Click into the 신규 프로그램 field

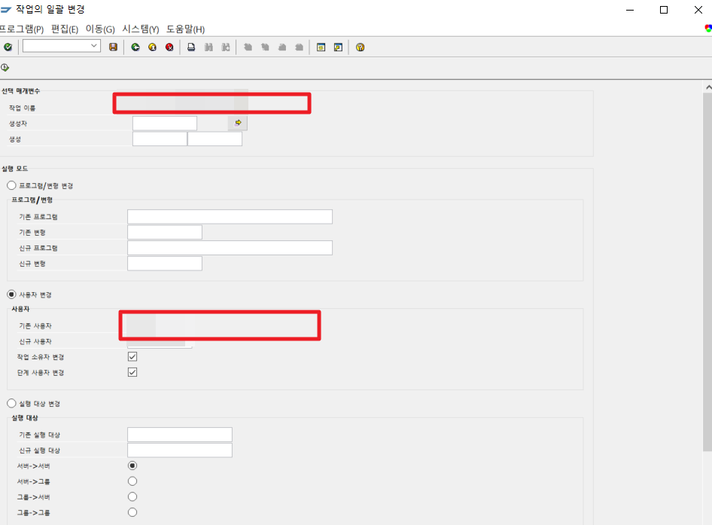point(230,248)
